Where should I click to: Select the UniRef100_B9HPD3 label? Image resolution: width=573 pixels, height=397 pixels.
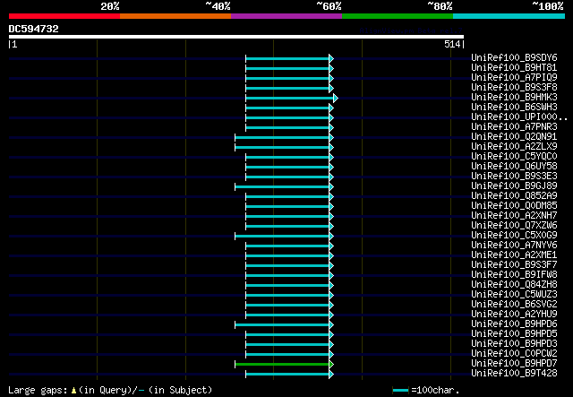[x=514, y=344]
